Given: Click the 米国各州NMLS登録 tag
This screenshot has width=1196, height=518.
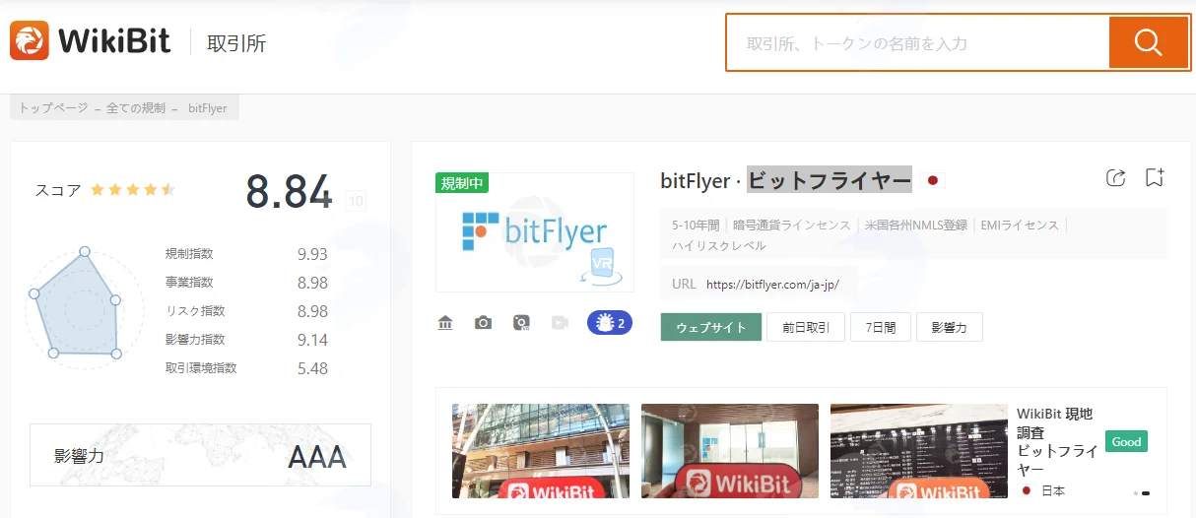Looking at the screenshot, I should pyautogui.click(x=916, y=225).
